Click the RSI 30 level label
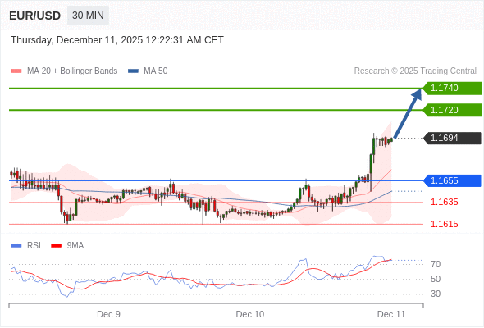Image resolution: width=484 pixels, height=328 pixels. (x=436, y=294)
